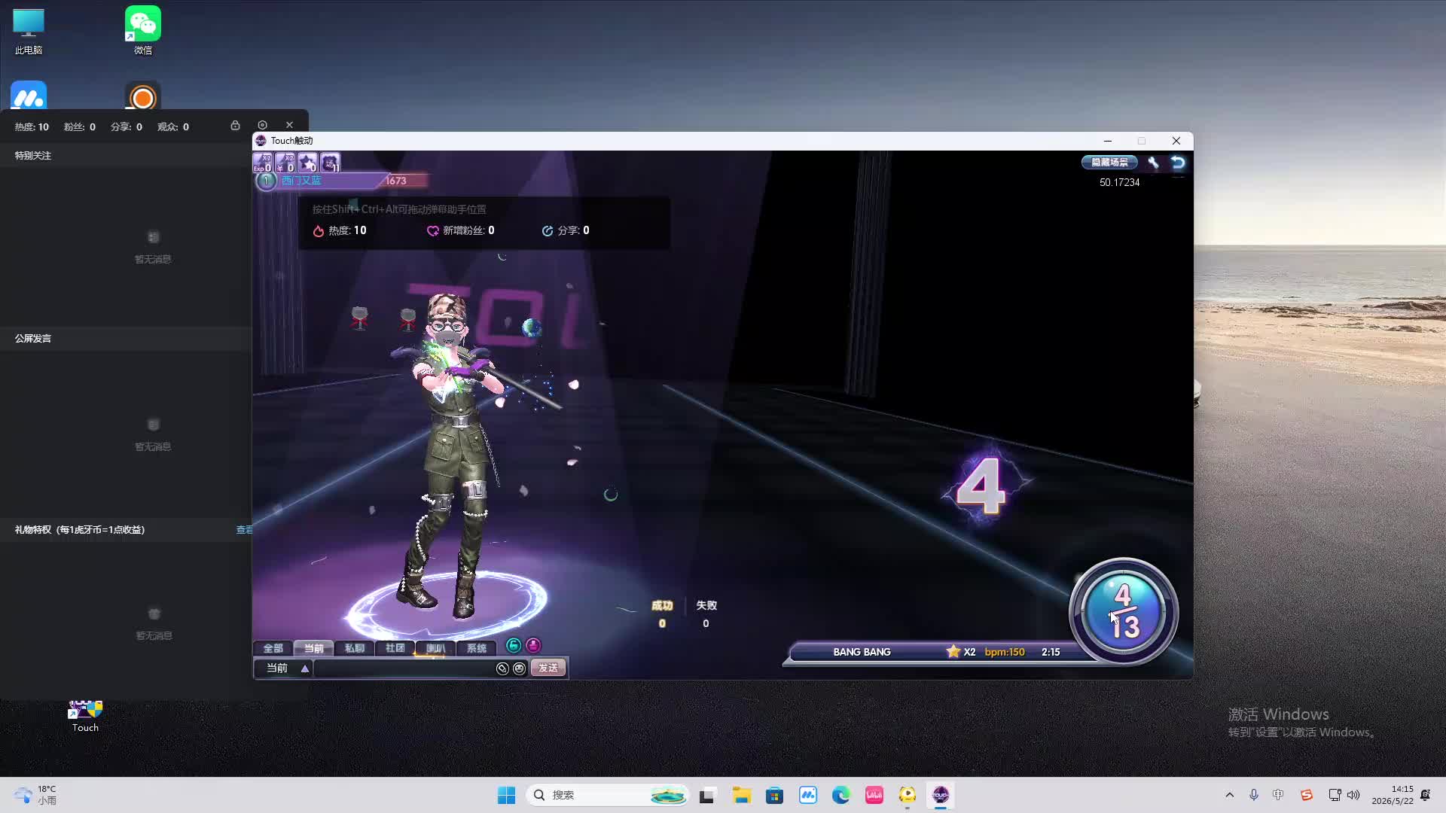Open the clock showing 14:15

pos(1393,795)
